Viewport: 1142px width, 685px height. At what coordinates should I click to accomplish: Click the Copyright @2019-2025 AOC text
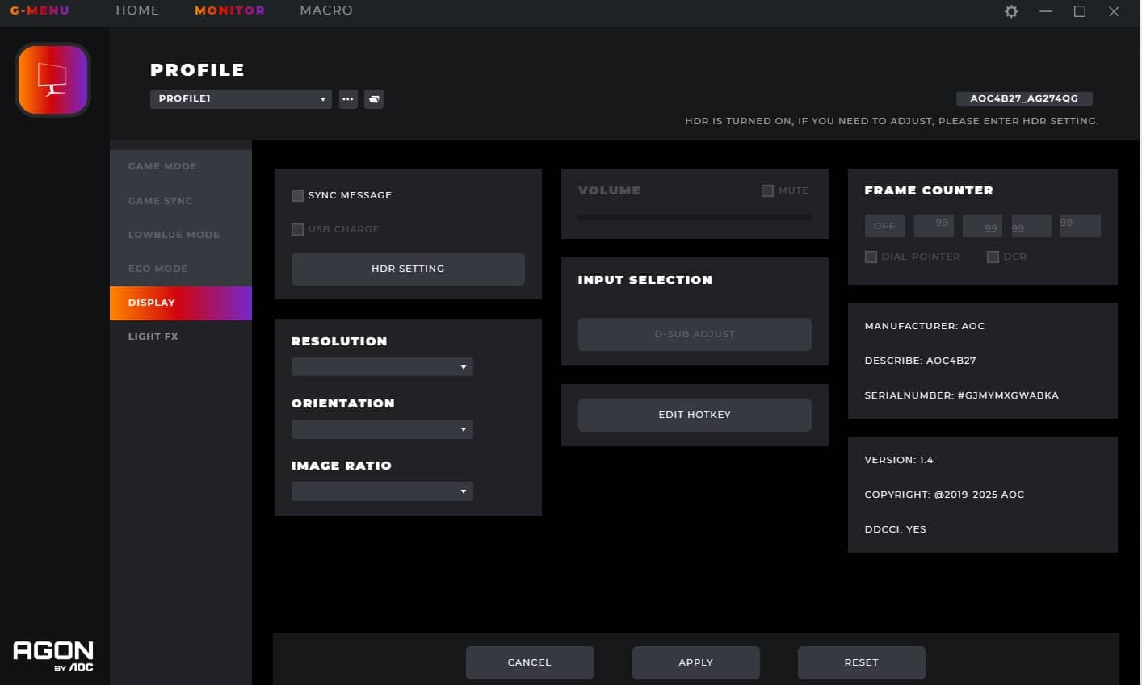click(x=944, y=495)
